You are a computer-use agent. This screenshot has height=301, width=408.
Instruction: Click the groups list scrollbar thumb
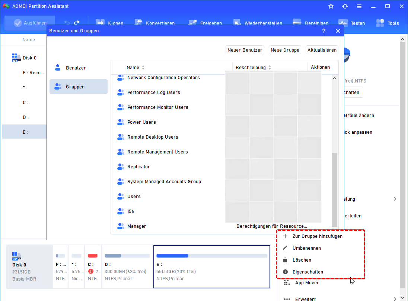334,190
